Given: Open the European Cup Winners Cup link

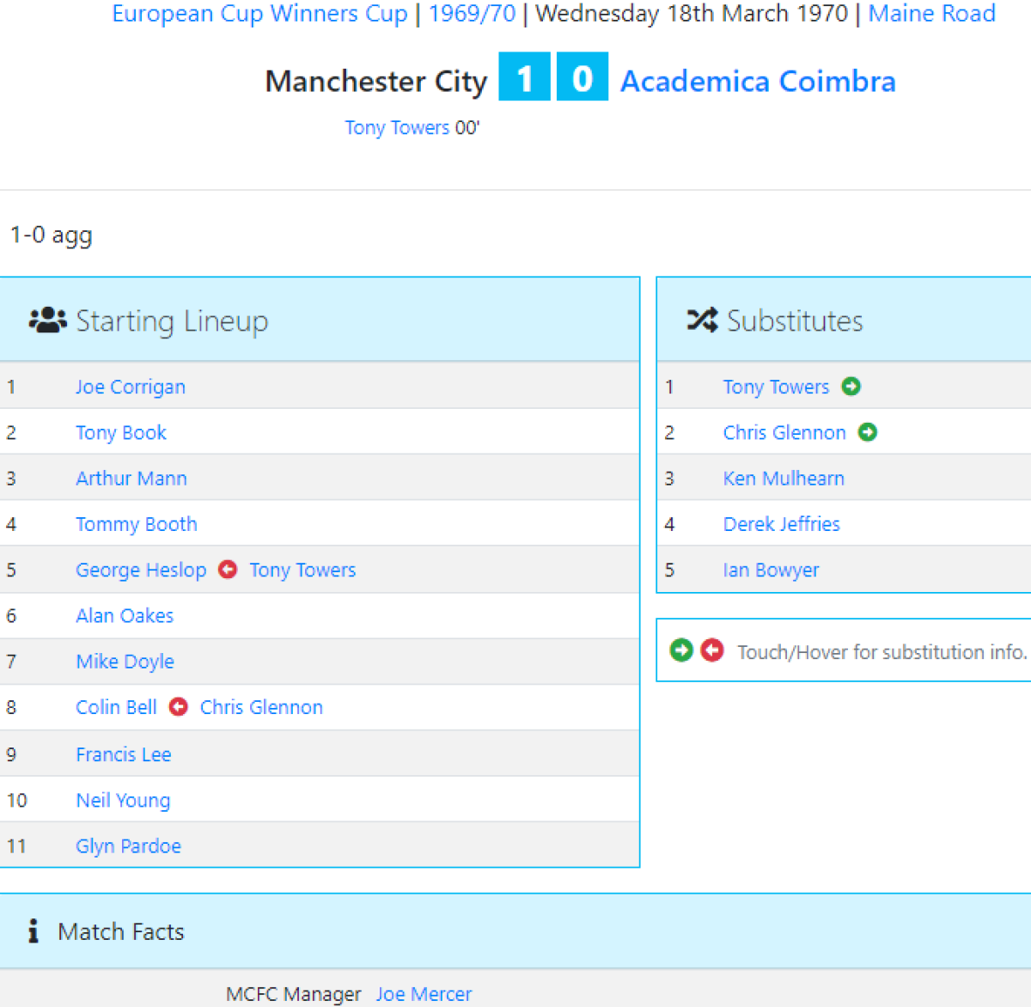Looking at the screenshot, I should [259, 14].
